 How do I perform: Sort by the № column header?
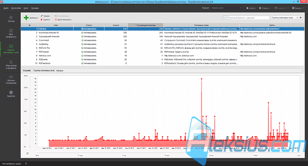coord(29,25)
